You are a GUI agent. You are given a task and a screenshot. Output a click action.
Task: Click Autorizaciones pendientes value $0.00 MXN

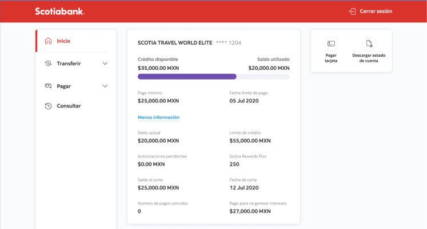(x=151, y=164)
